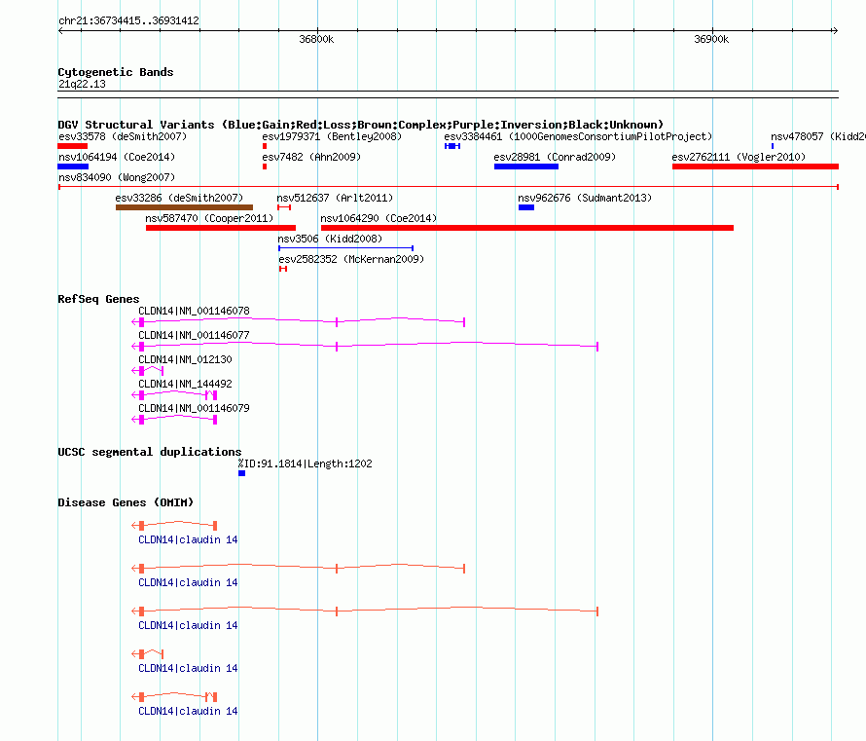Click esv7482 (Ahn2009) variant label
866x741 pixels.
point(311,157)
